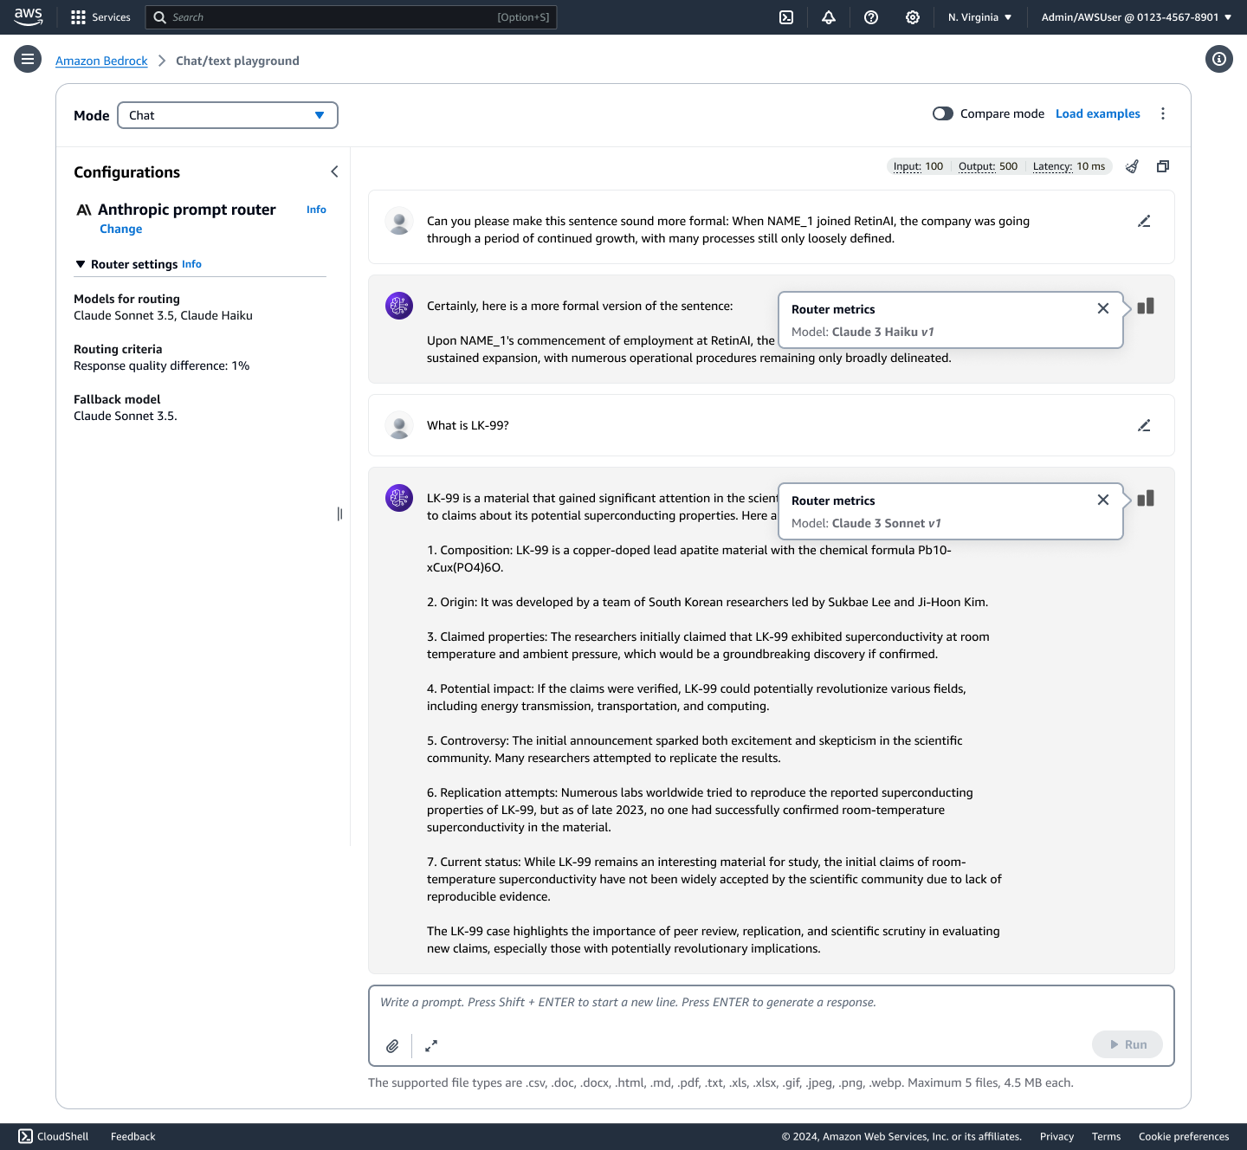Viewport: 1247px width, 1150px height.
Task: Open the notifications bell
Action: [x=829, y=17]
